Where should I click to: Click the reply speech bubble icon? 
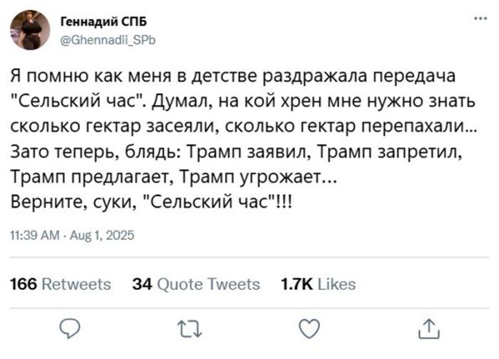coord(69,329)
